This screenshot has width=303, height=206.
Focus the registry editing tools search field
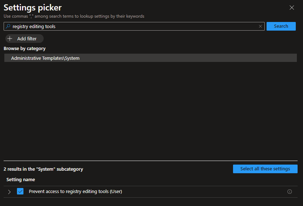133,26
